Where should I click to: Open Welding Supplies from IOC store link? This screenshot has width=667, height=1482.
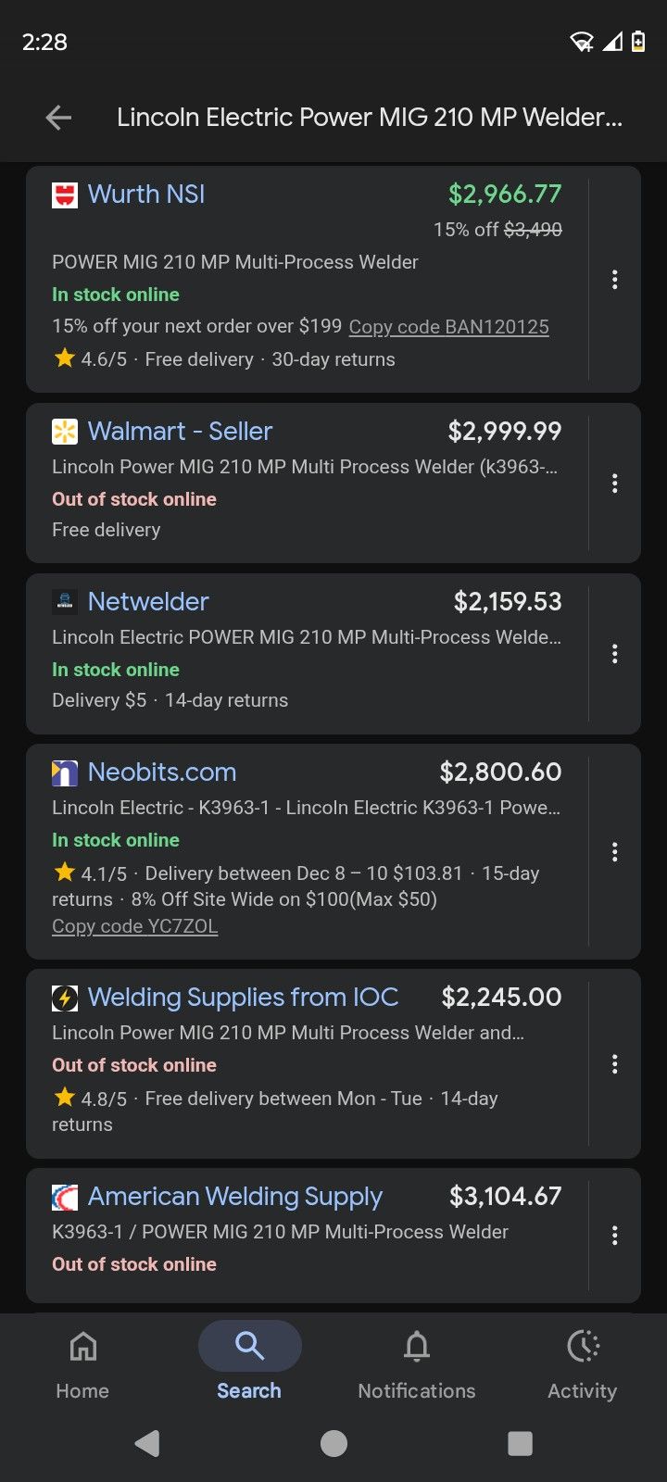243,998
